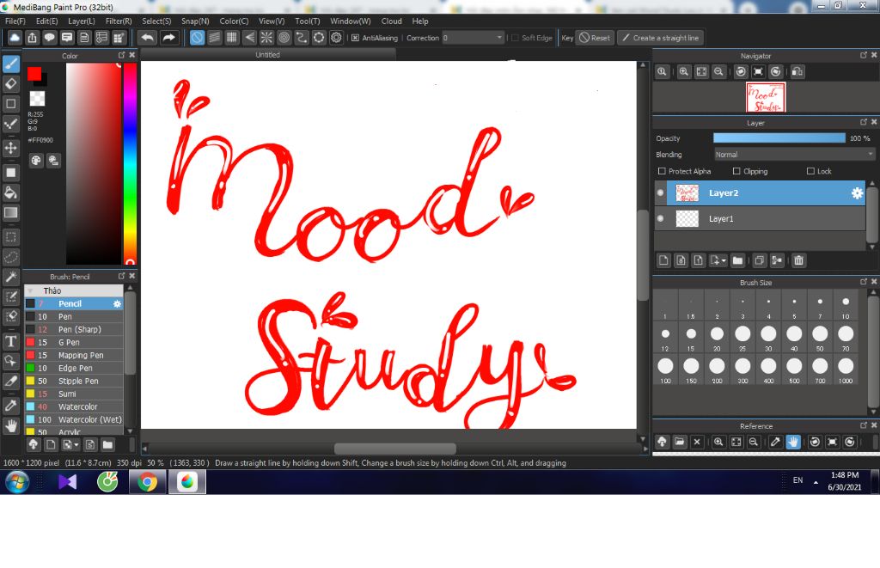Click the cloud icon in main toolbar
The image size is (880, 568).
[15, 38]
